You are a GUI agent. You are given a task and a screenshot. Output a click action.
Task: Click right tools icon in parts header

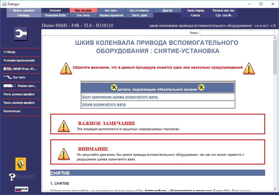201,87
